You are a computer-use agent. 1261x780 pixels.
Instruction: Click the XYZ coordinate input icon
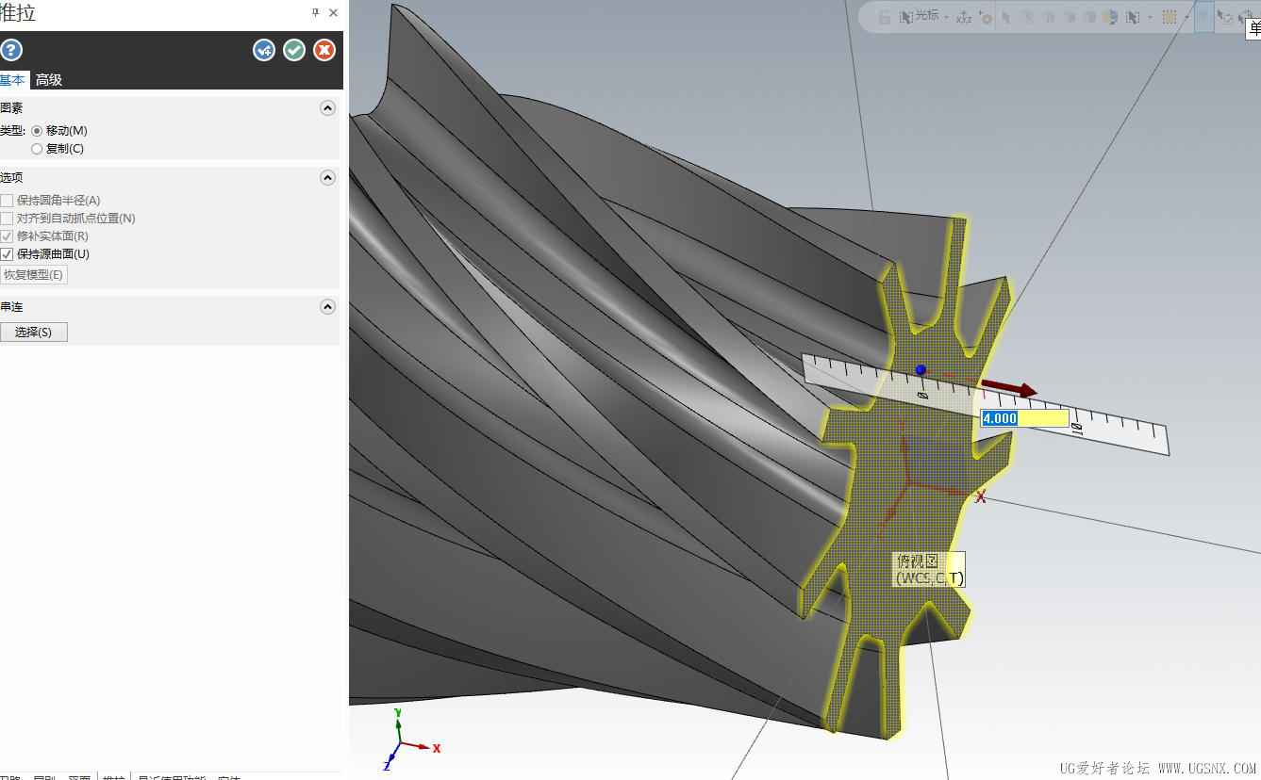[963, 17]
